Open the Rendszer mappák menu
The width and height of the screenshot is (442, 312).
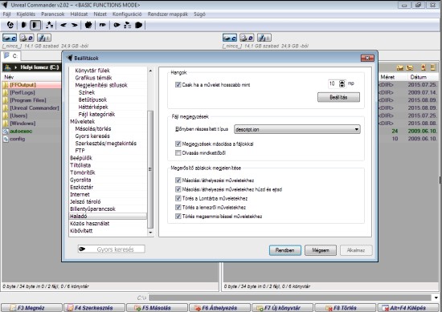pos(168,14)
